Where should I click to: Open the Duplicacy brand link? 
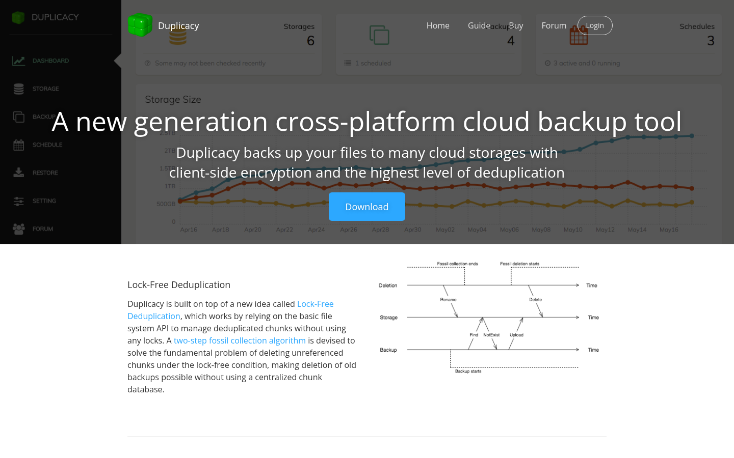click(x=178, y=25)
